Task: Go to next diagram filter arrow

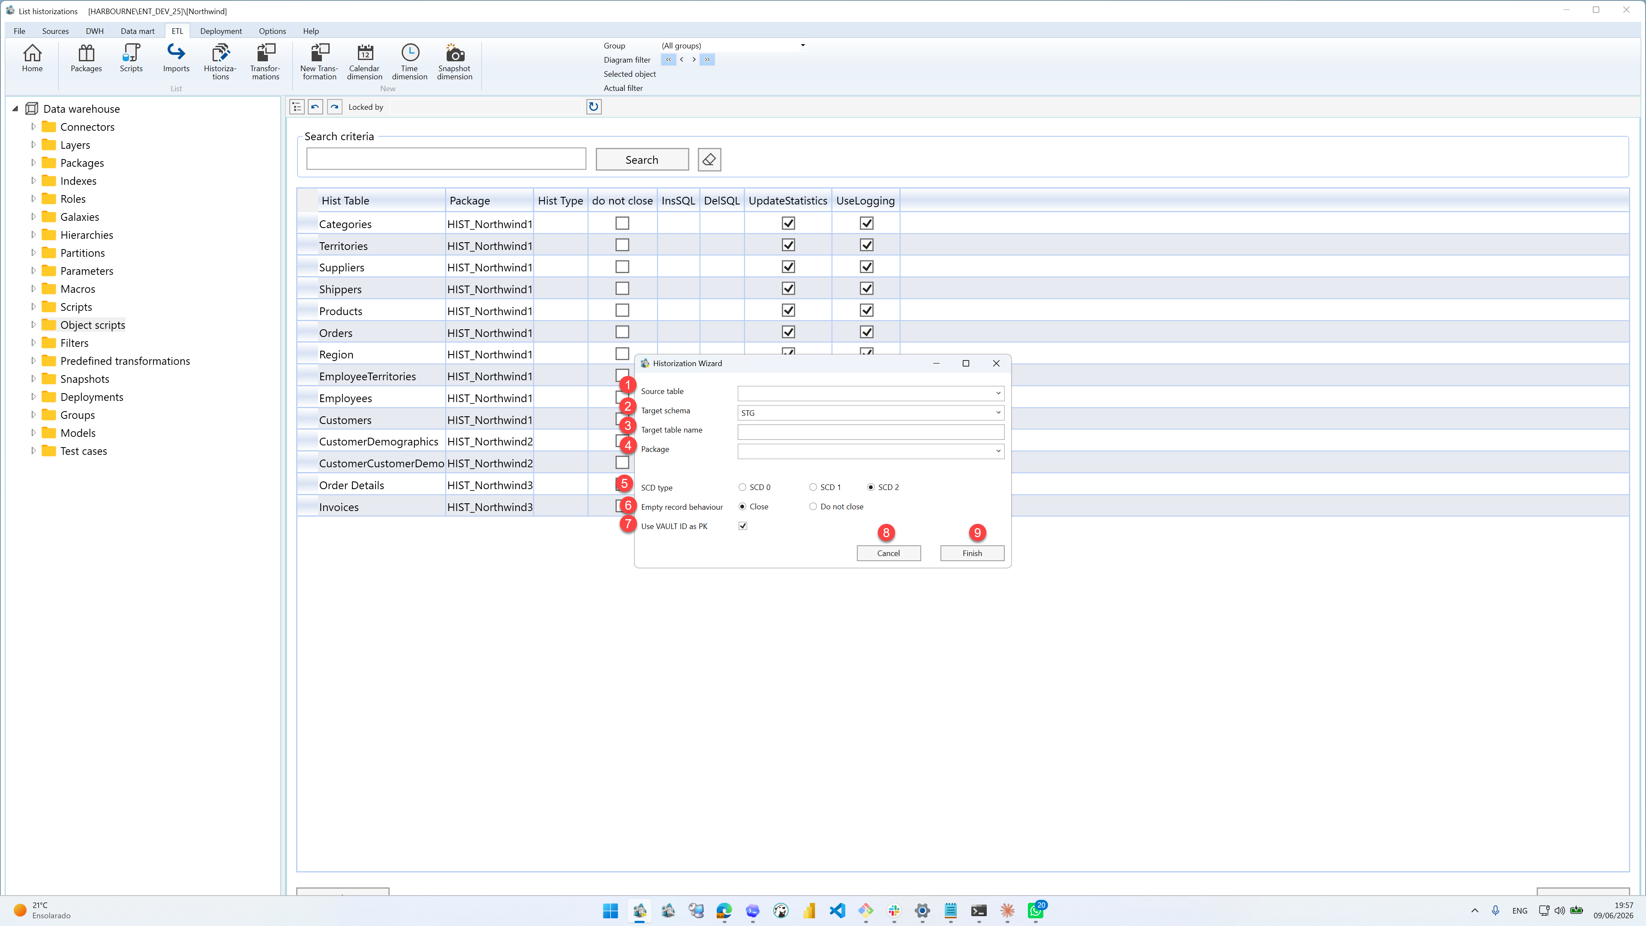Action: click(x=694, y=60)
